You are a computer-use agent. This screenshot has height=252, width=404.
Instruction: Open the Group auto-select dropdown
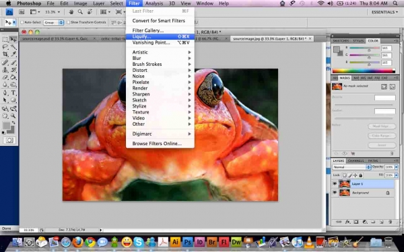pyautogui.click(x=53, y=22)
